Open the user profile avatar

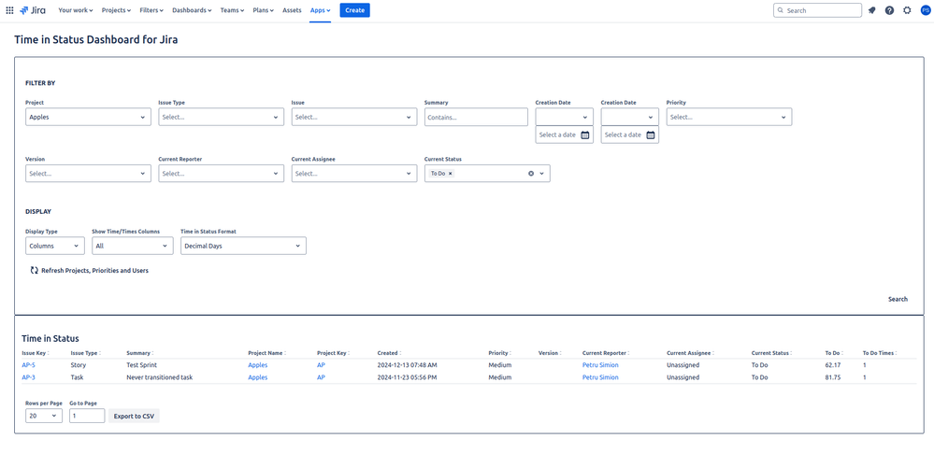[x=925, y=10]
